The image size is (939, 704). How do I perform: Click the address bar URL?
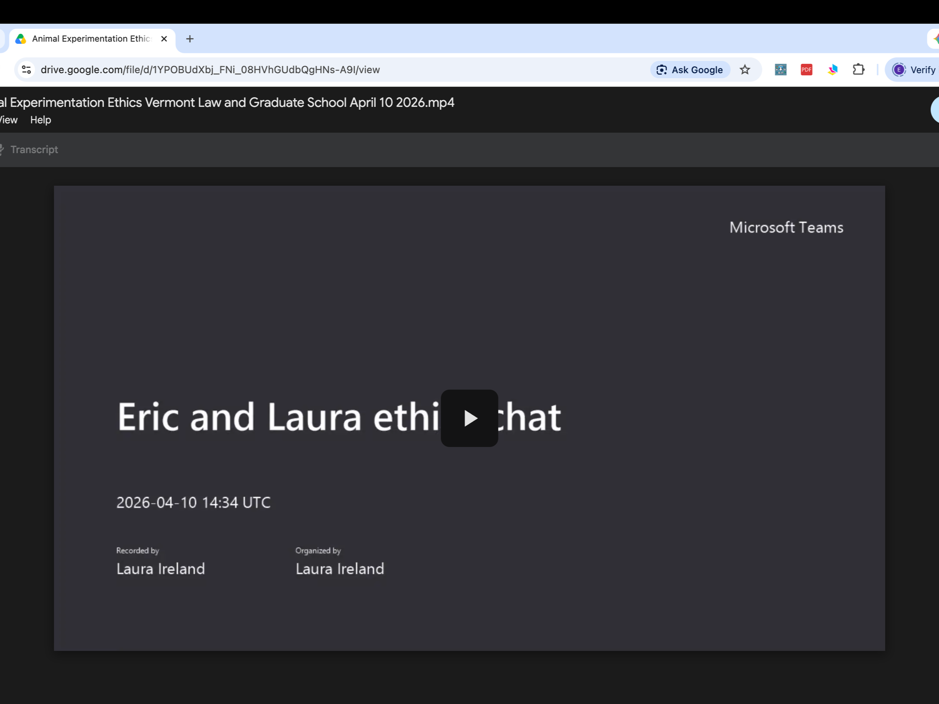210,70
